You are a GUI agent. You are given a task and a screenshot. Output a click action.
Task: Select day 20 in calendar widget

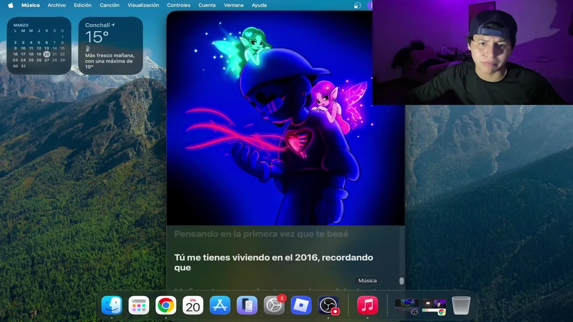(x=47, y=54)
